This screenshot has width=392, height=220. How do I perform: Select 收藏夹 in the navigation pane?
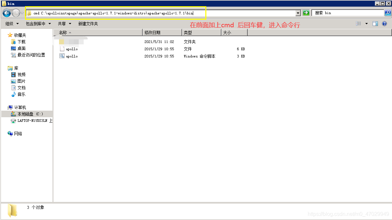coord(20,35)
